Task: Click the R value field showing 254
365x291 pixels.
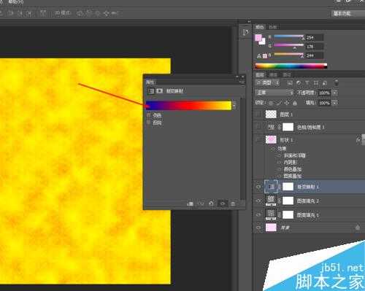Action: point(315,37)
